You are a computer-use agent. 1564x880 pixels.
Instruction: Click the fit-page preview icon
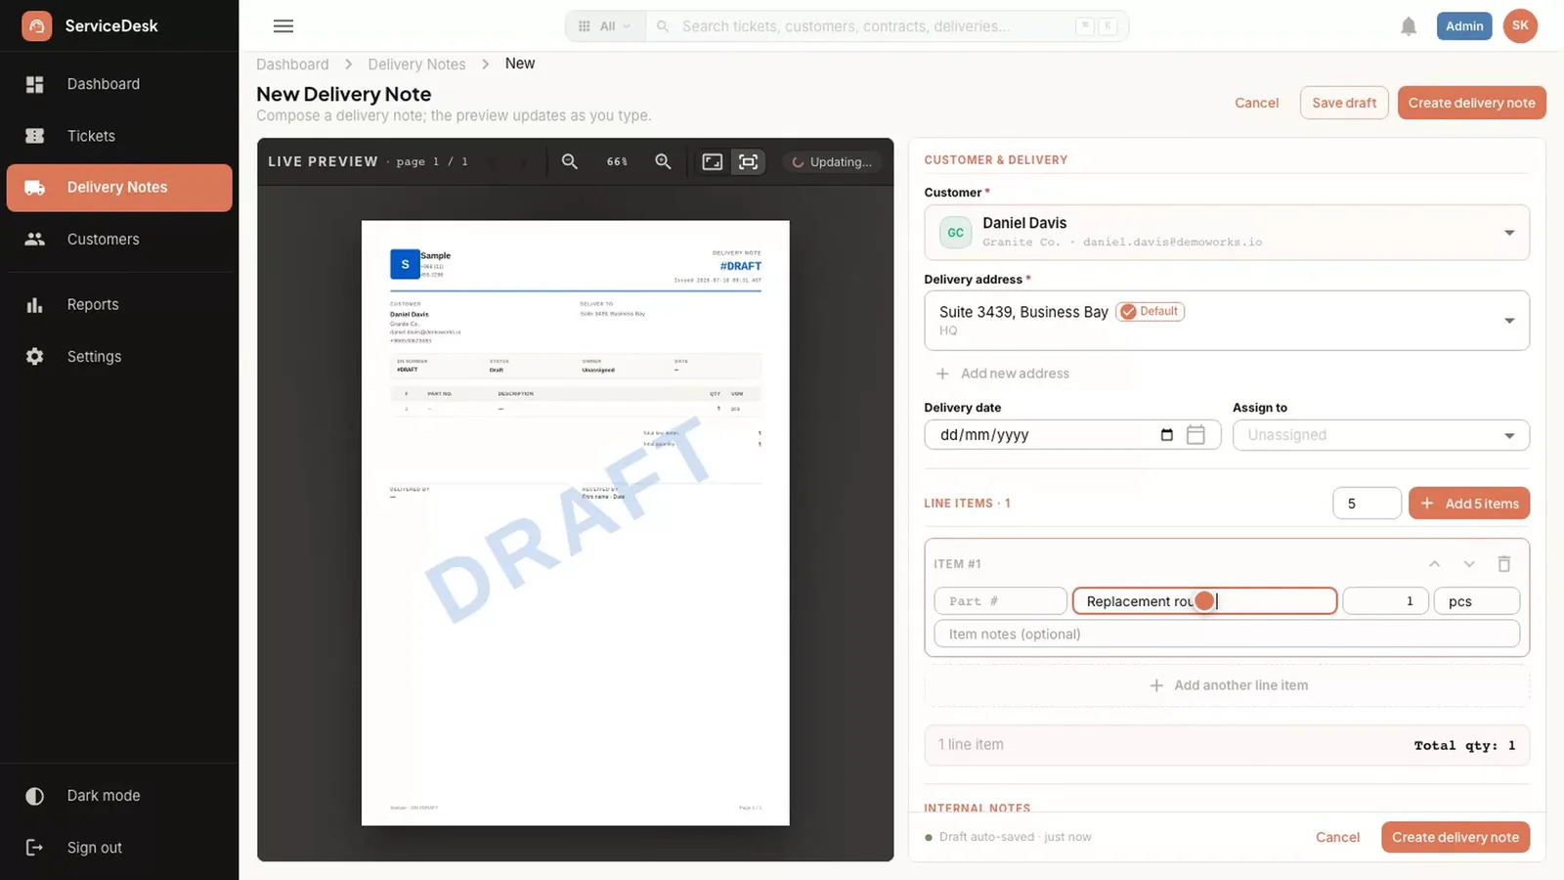[x=748, y=161]
